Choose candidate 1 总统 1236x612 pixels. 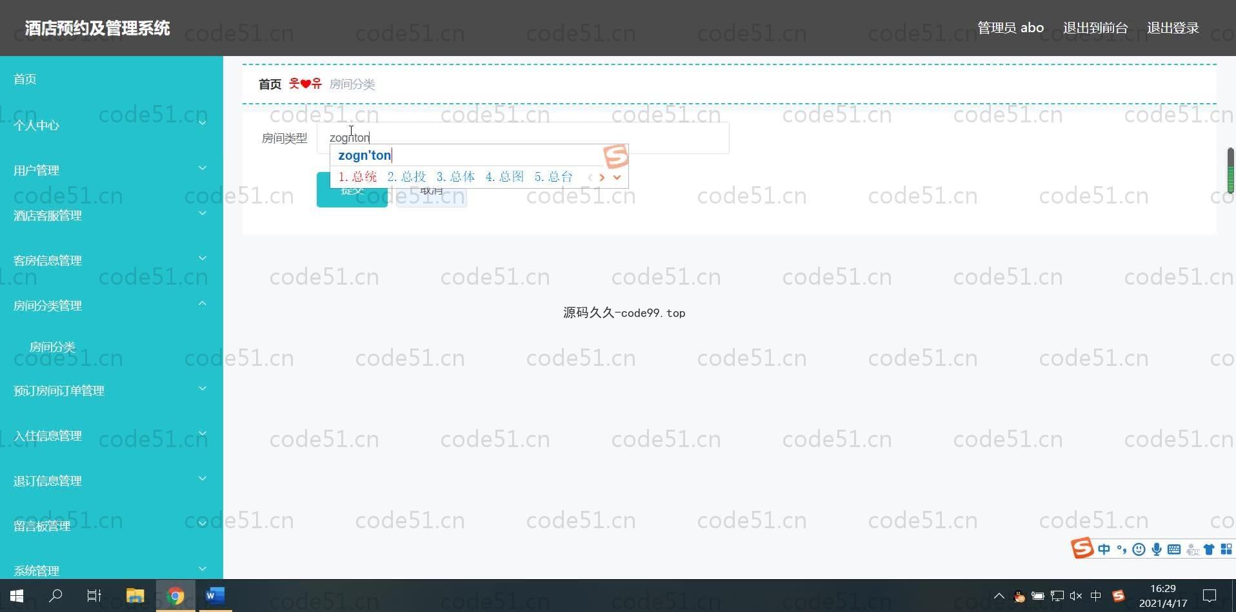click(357, 177)
